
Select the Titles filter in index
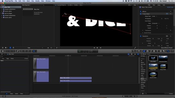pos(22,94)
